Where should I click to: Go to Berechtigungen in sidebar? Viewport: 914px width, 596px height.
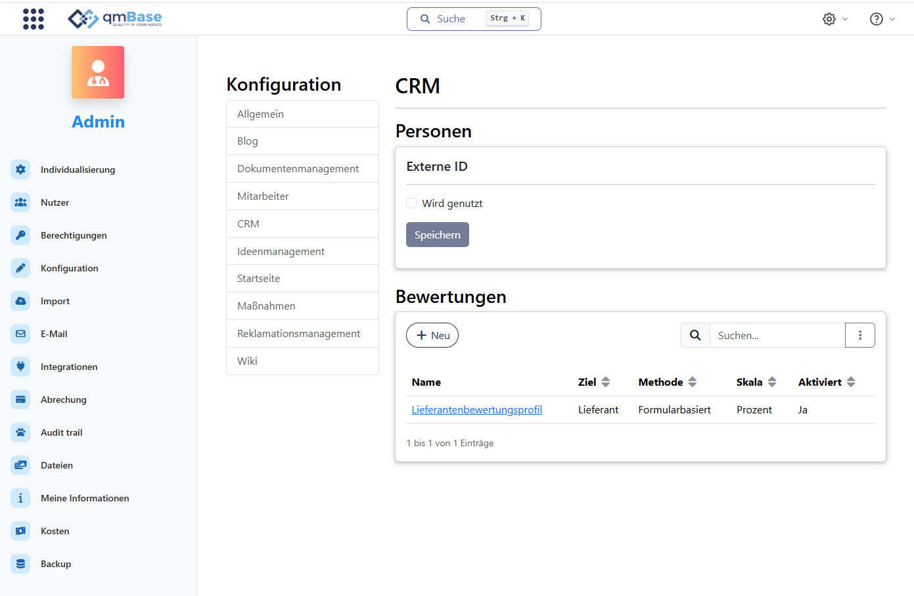(74, 235)
